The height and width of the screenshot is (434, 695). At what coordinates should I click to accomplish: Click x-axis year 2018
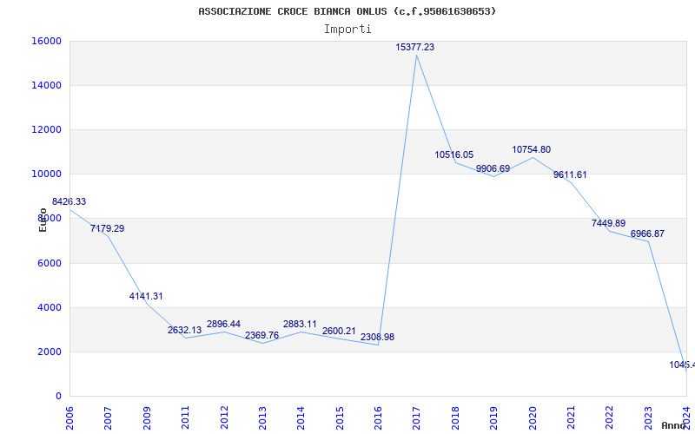point(455,418)
